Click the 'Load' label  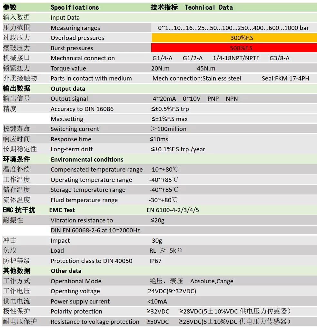57,251
